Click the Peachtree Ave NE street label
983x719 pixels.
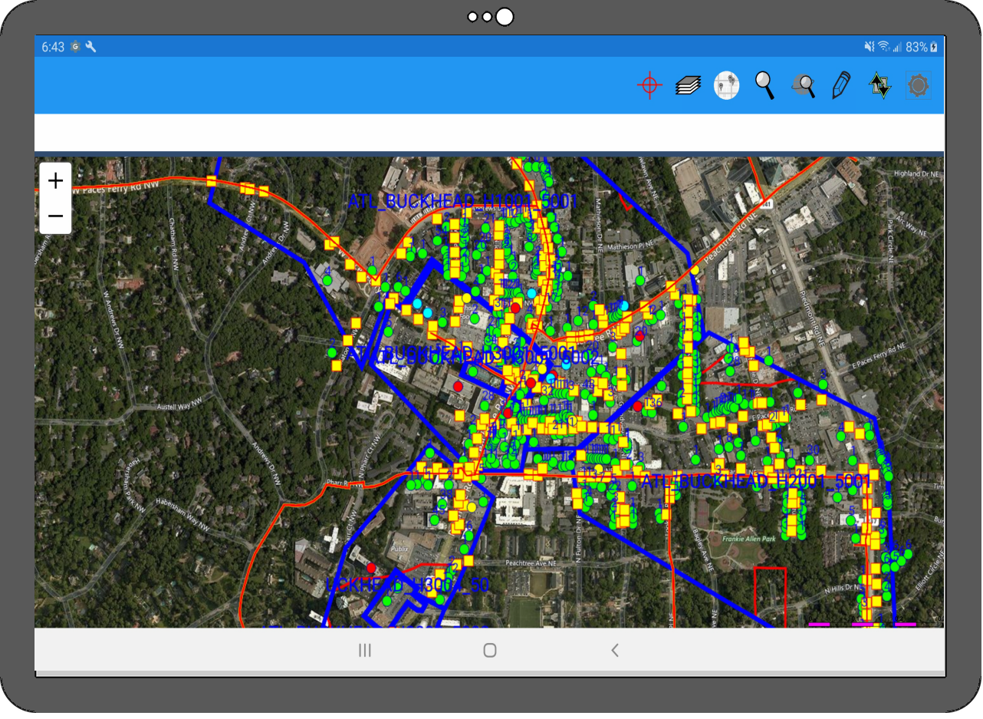click(531, 563)
